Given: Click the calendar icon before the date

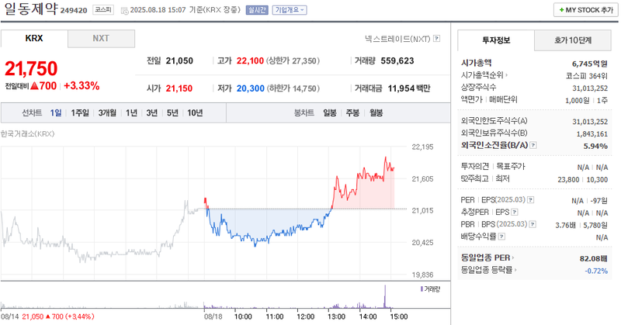Looking at the screenshot, I should [x=124, y=10].
